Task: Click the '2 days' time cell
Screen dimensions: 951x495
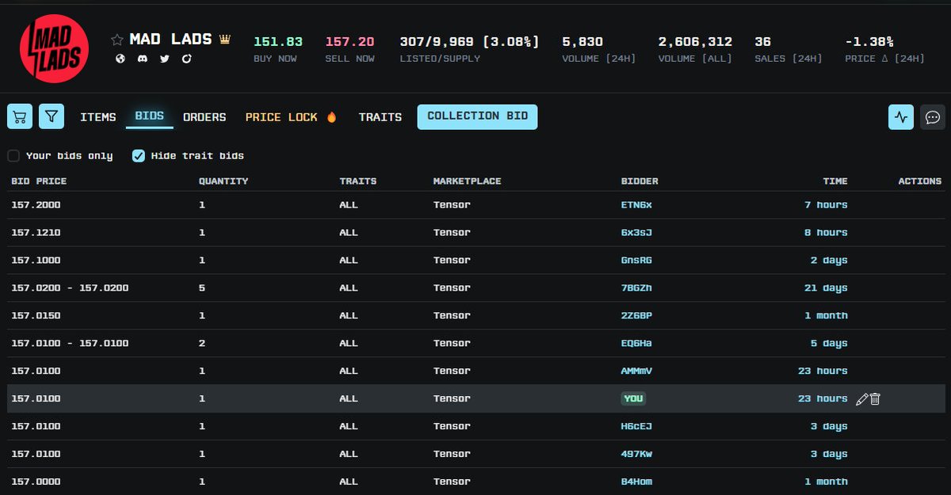Action: (x=829, y=261)
